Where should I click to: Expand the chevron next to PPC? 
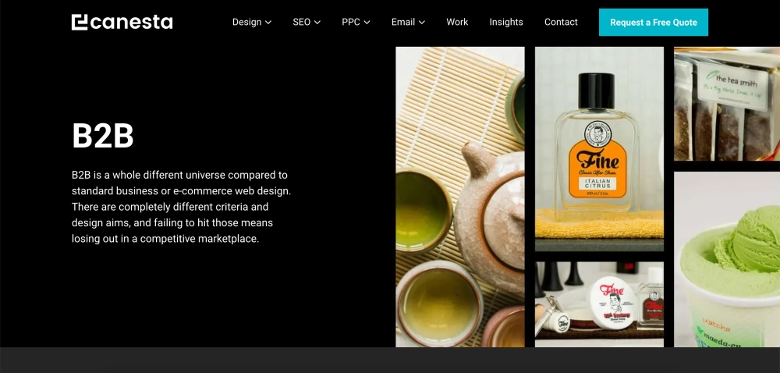click(367, 23)
